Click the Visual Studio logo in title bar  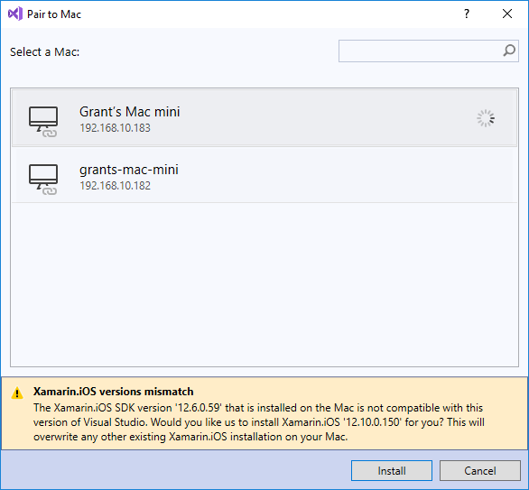coord(15,14)
